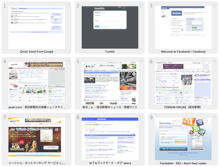Image resolution: width=219 pixels, height=167 pixels.
Task: Open the Facebook welcome page thumbnail
Action: (183, 27)
